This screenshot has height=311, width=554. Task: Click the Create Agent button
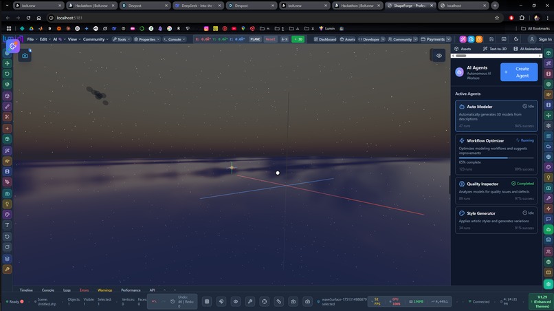point(519,72)
